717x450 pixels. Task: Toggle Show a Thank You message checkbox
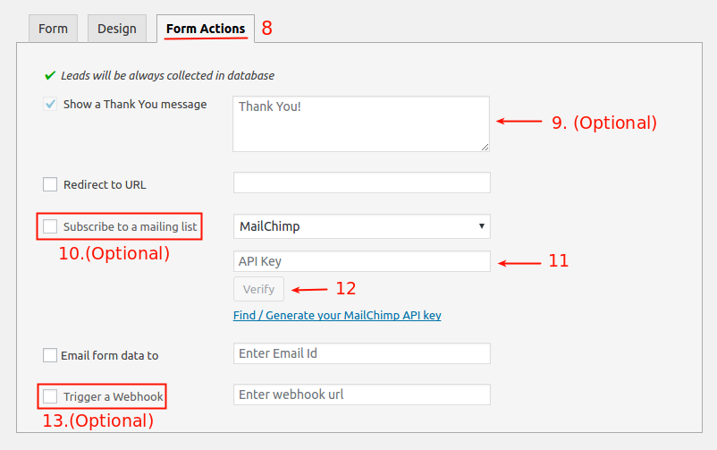(50, 104)
